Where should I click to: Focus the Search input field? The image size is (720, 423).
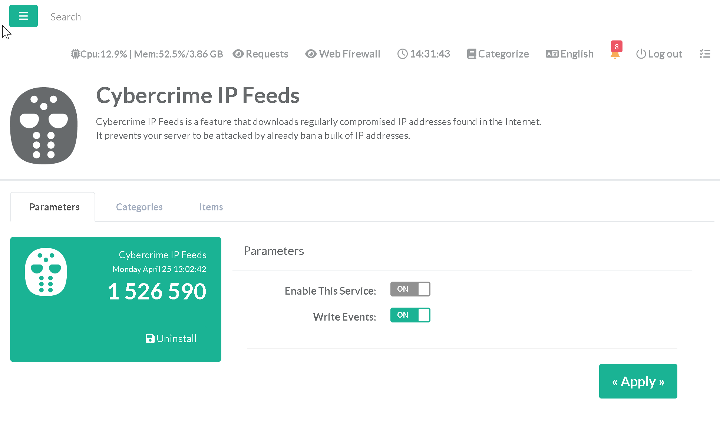pyautogui.click(x=111, y=17)
